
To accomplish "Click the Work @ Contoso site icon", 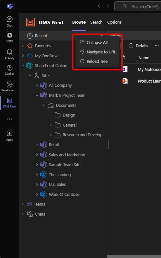I will (x=44, y=194).
